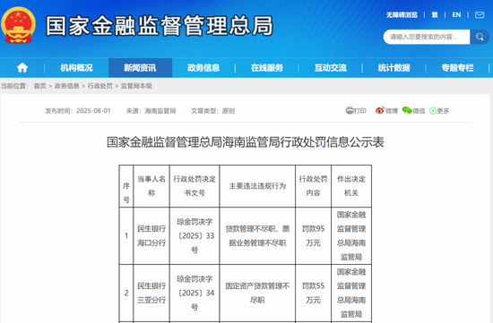Viewport: 493px width, 323px height.
Task: Click the 无障碍浏览 link
Action: pyautogui.click(x=402, y=14)
